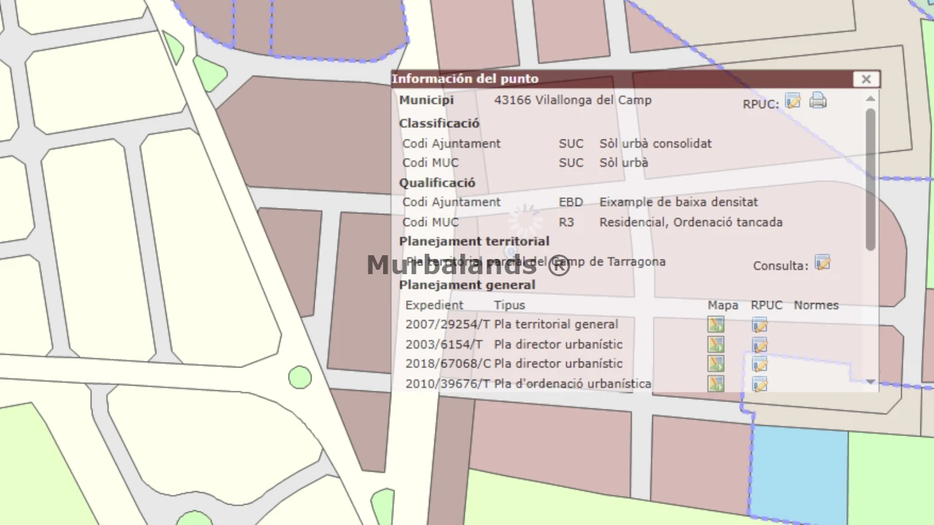
Task: Open RPUC icon for expedient 2010/39676/T
Action: 760,384
